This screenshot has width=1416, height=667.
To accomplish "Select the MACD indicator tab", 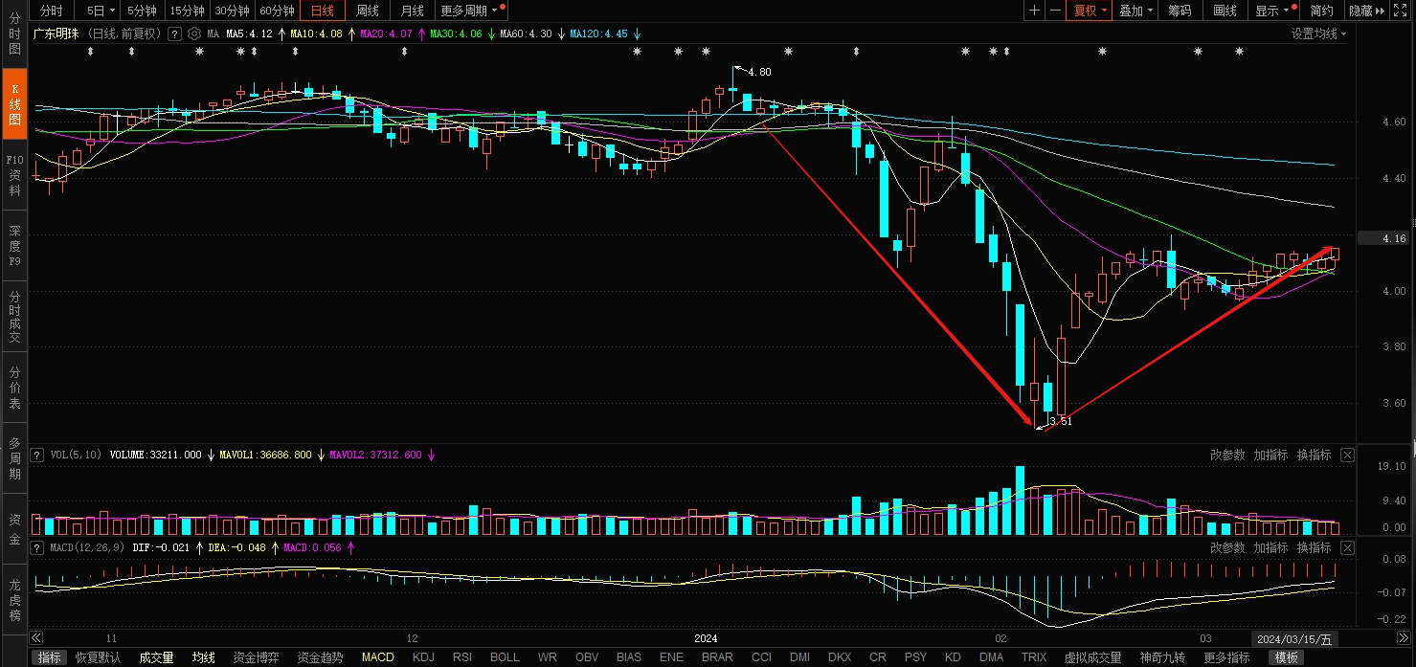I will point(377,657).
